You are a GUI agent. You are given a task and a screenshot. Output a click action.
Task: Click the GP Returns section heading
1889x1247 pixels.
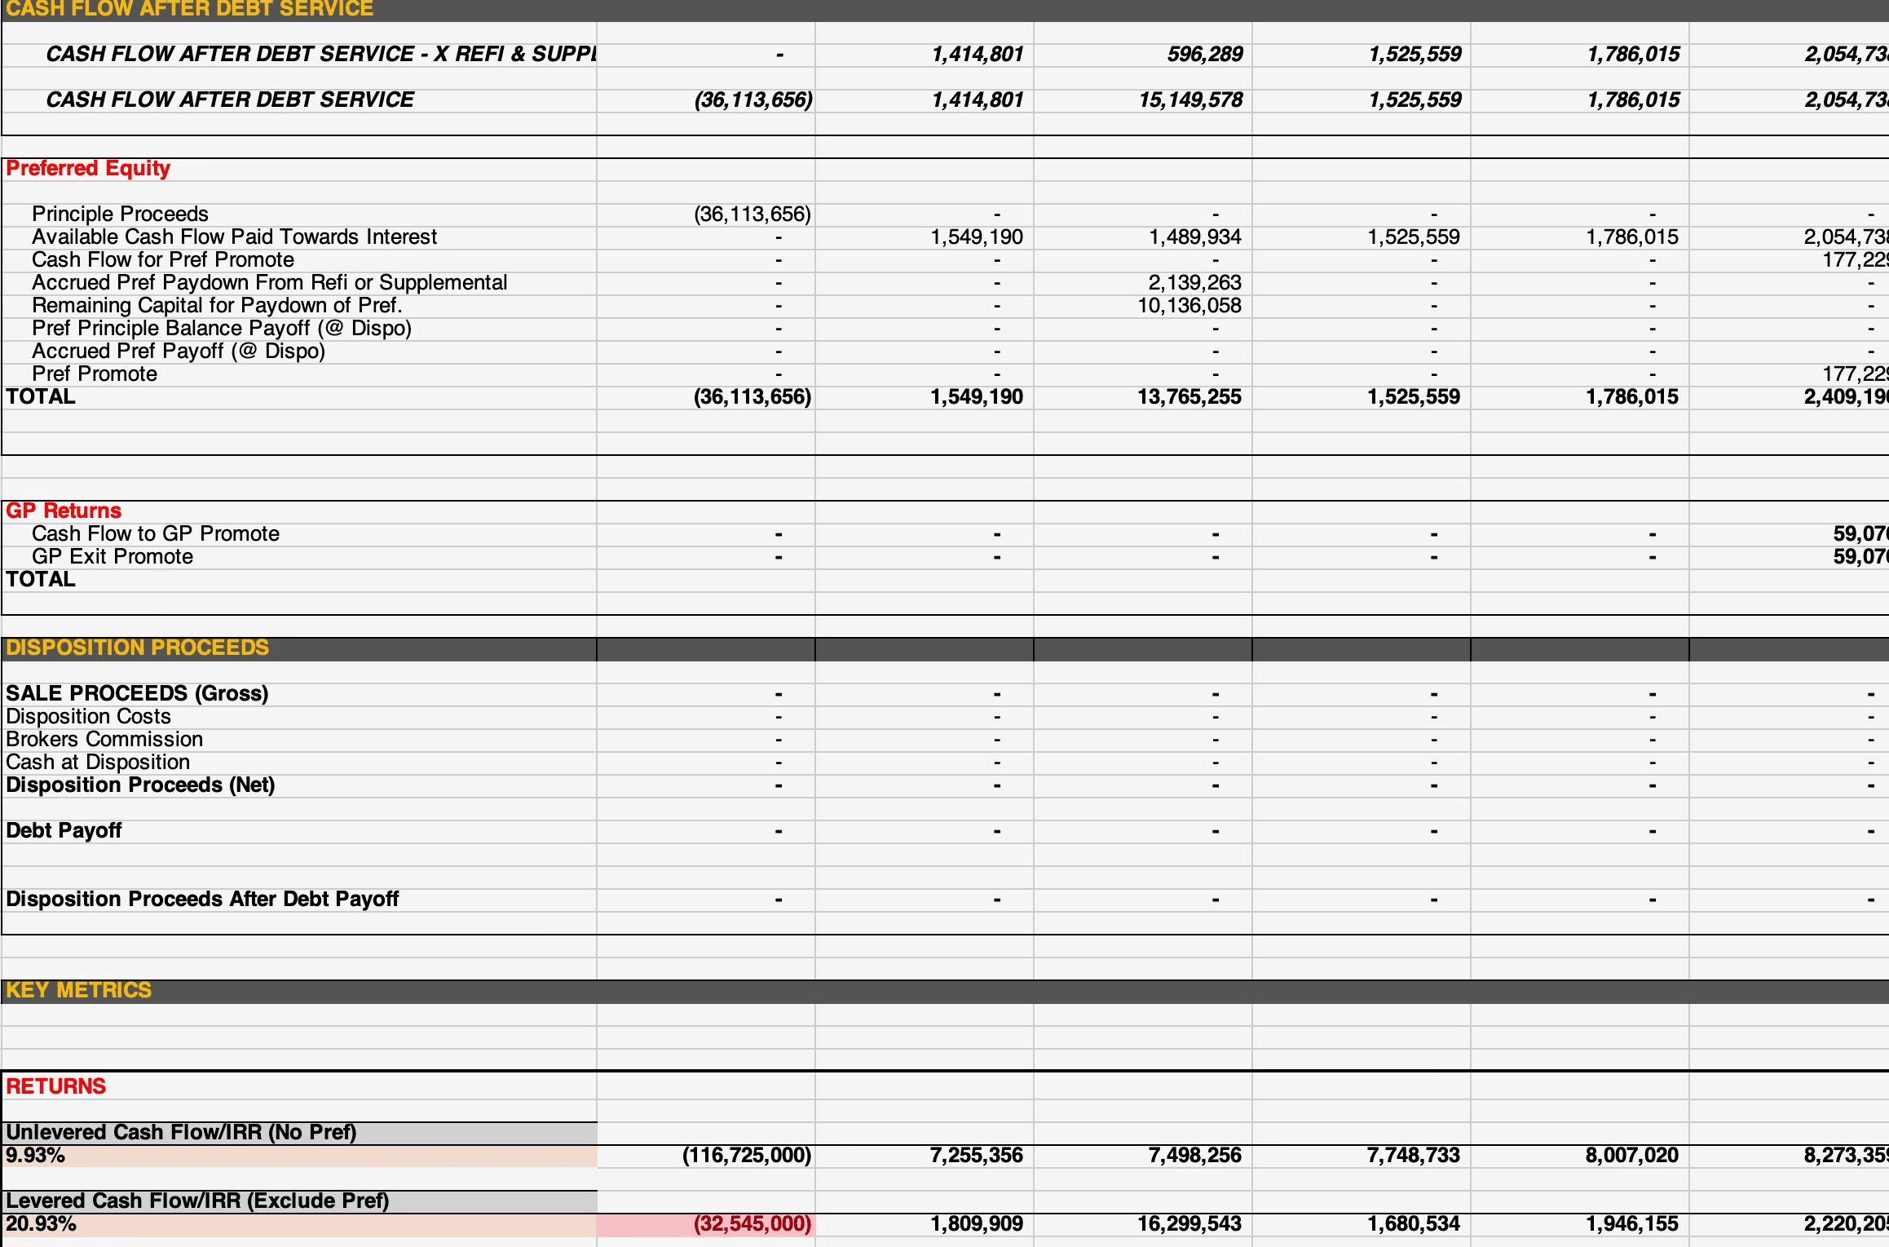pyautogui.click(x=64, y=511)
